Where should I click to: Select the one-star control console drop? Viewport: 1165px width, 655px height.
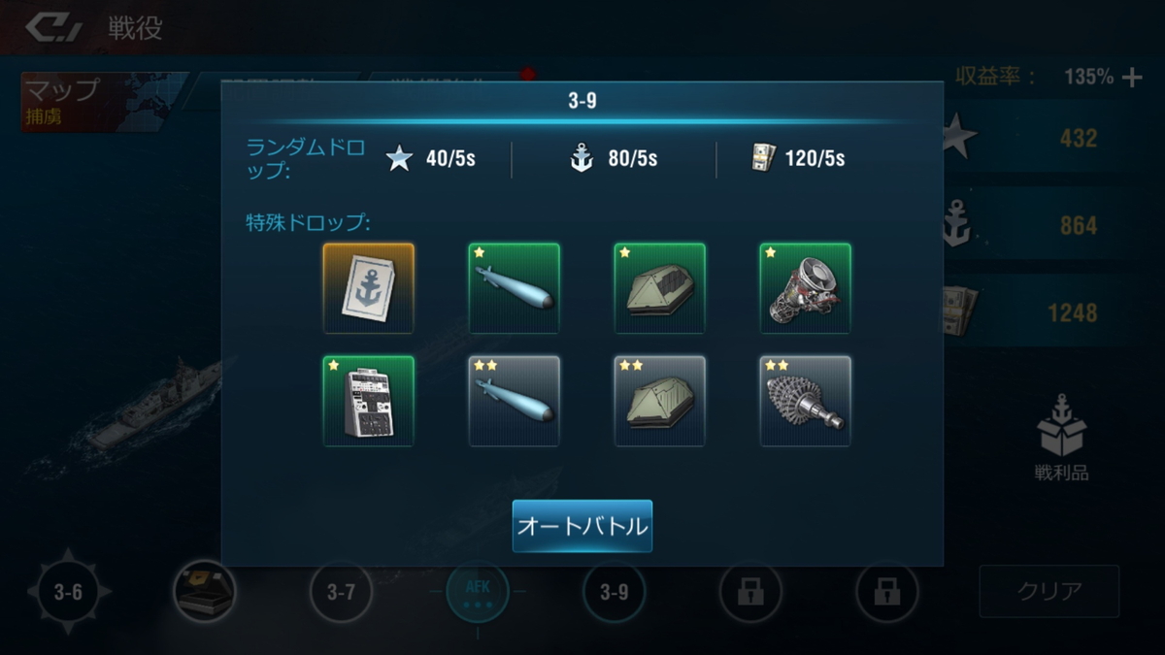click(x=369, y=401)
